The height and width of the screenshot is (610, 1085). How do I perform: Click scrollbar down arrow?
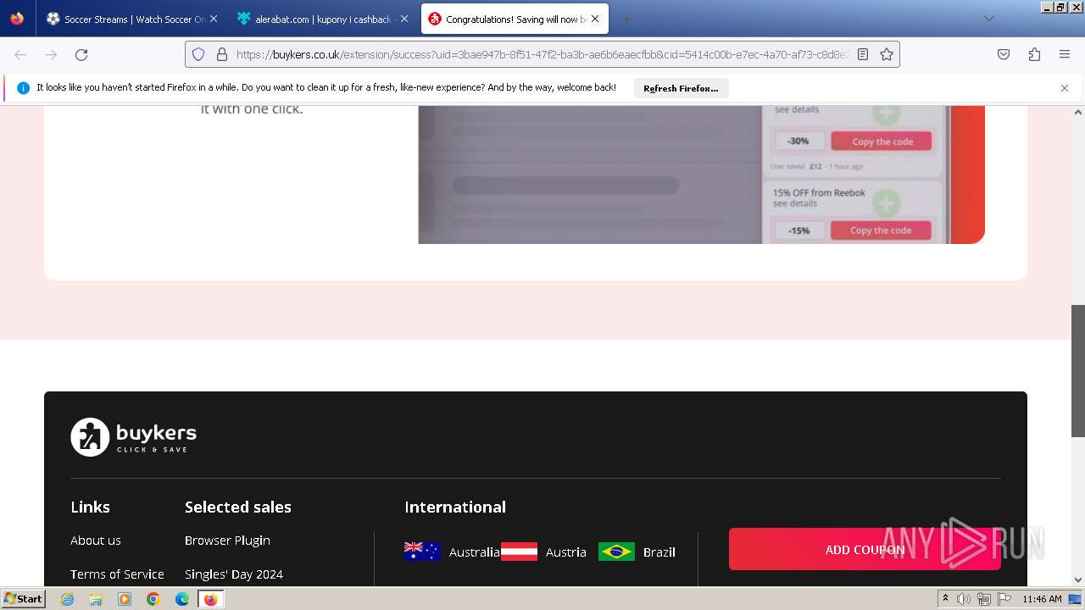click(1078, 580)
